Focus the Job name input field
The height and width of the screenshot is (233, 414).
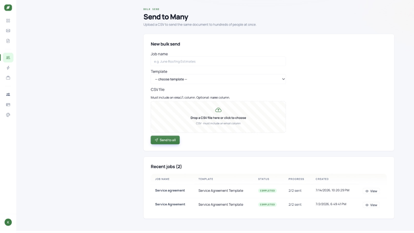218,61
